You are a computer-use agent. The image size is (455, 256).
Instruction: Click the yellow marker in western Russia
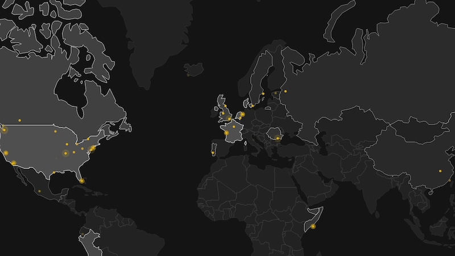286,91
